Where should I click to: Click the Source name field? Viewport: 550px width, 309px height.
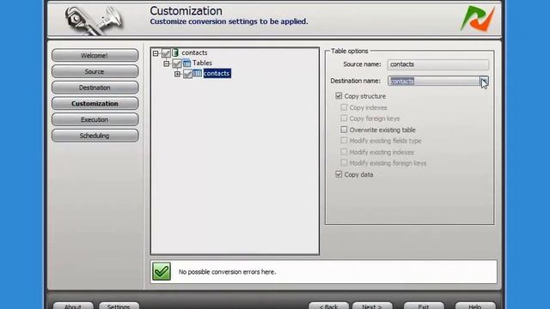(x=437, y=64)
